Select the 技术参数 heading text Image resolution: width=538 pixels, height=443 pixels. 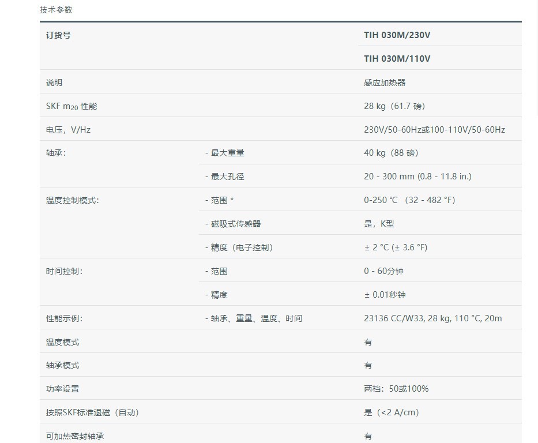point(56,10)
